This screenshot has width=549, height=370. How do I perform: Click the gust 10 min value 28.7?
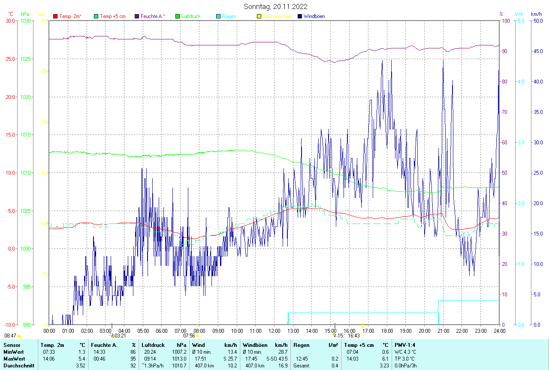pos(282,352)
